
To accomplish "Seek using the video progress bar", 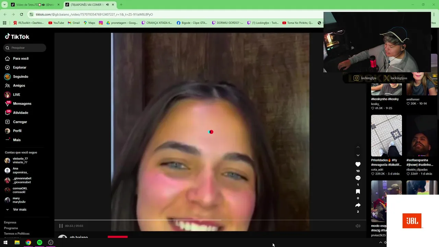I will click(210, 220).
